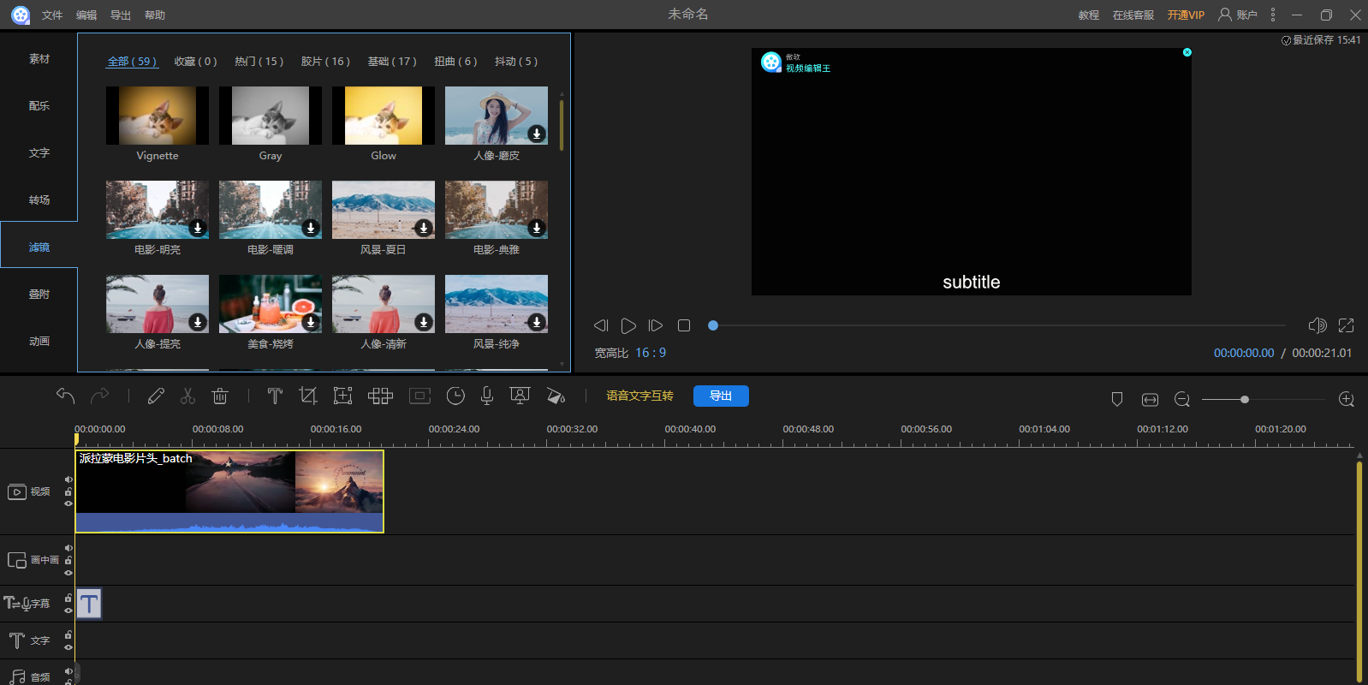Click the timeline zoom slider handle
Viewport: 1368px width, 685px height.
[1245, 400]
